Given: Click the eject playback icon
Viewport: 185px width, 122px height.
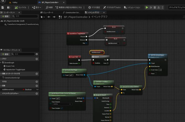Looking at the screenshot, I should pyautogui.click(x=159, y=7).
